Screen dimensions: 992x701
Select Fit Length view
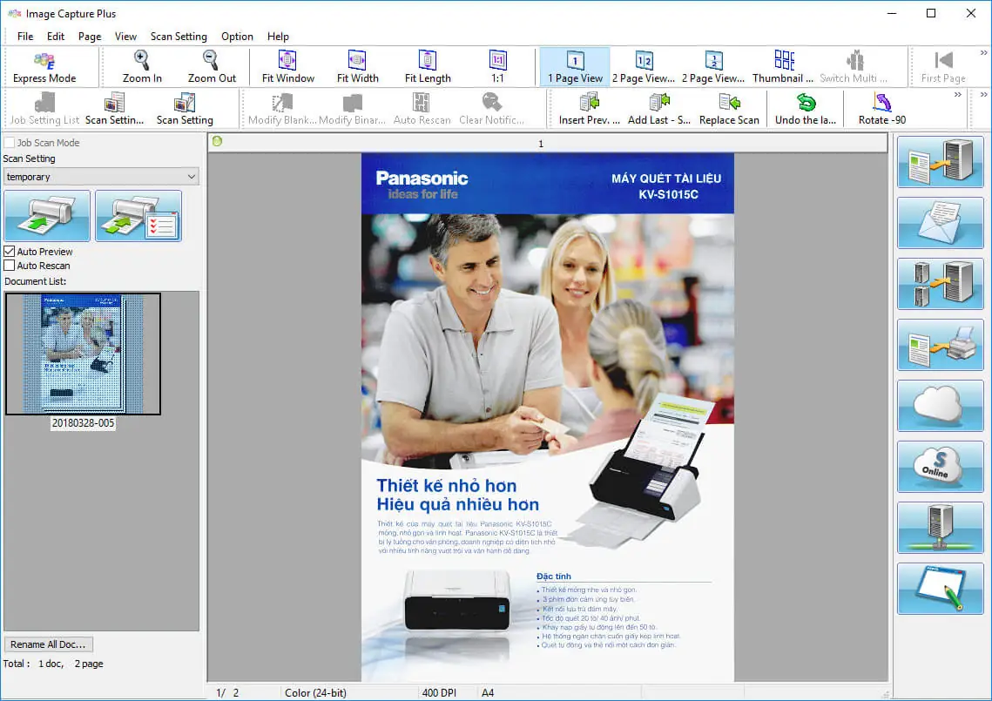(x=428, y=67)
